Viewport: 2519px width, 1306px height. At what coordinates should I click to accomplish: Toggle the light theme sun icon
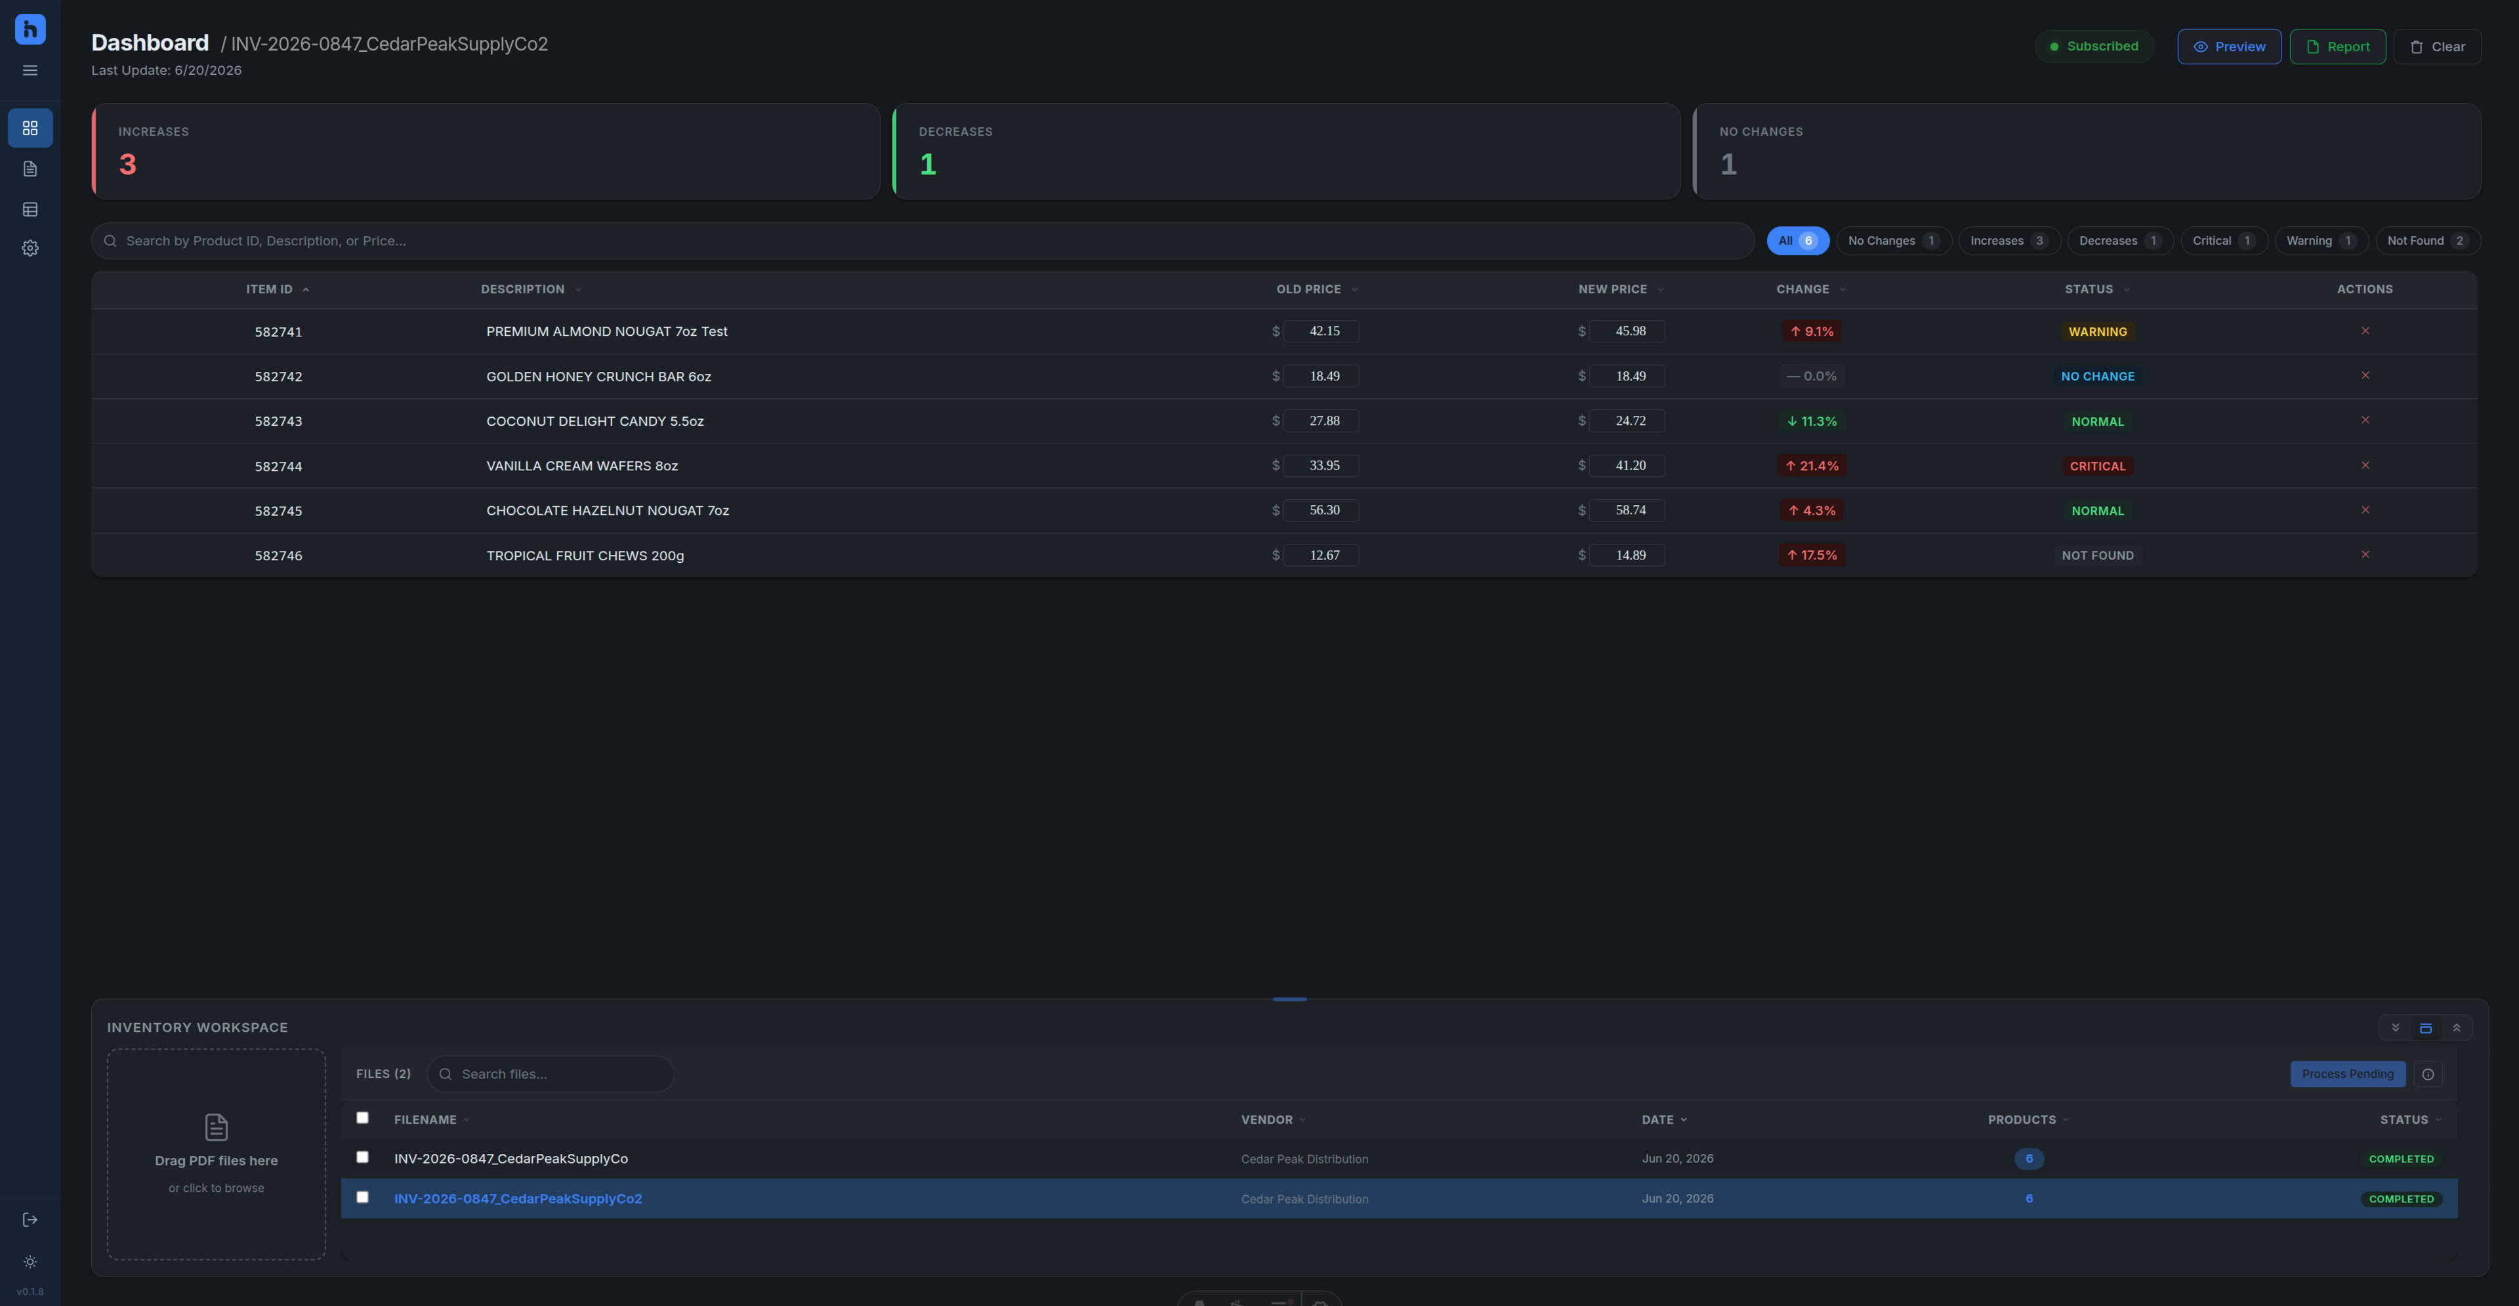(30, 1262)
